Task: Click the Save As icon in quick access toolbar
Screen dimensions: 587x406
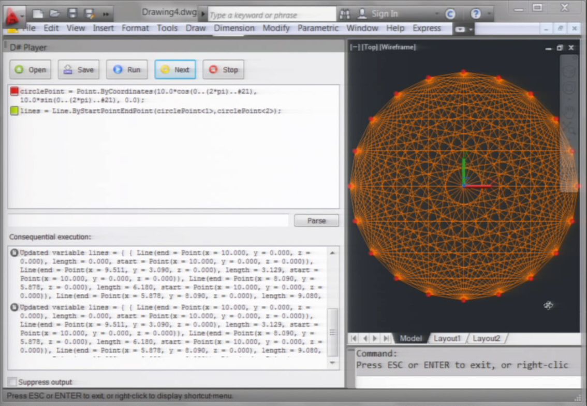Action: point(90,14)
